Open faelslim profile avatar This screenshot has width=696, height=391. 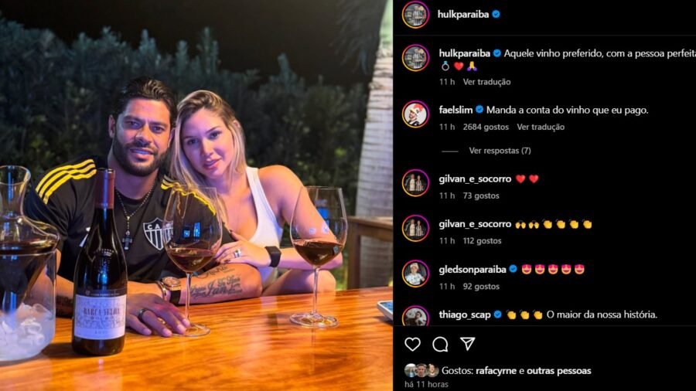415,114
